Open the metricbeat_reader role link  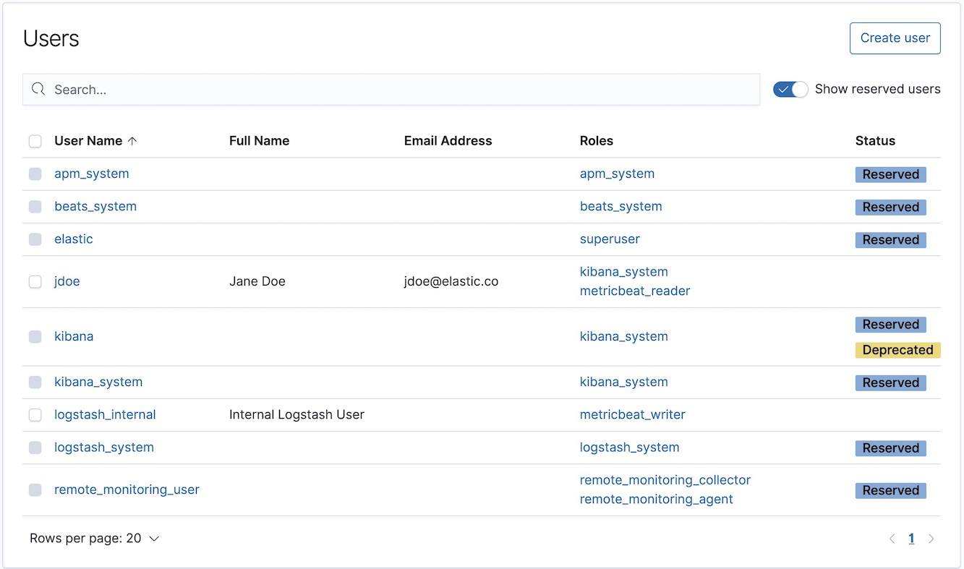(x=634, y=291)
